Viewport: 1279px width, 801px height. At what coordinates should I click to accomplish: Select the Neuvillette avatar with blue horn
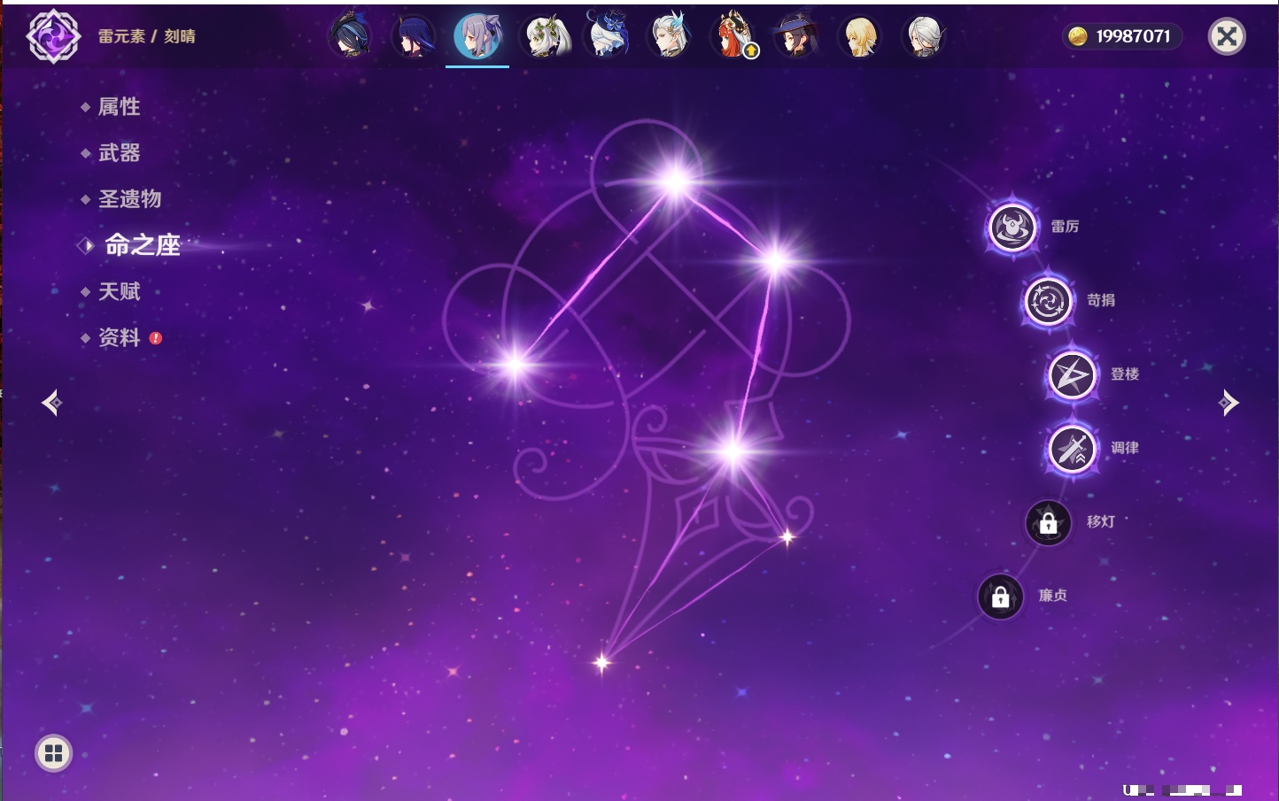670,36
